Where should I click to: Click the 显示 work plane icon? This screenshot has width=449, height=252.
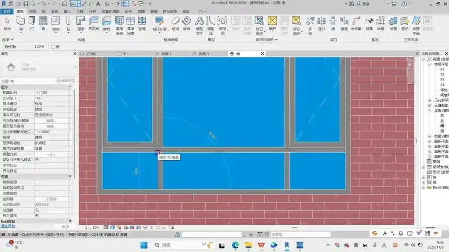click(405, 23)
